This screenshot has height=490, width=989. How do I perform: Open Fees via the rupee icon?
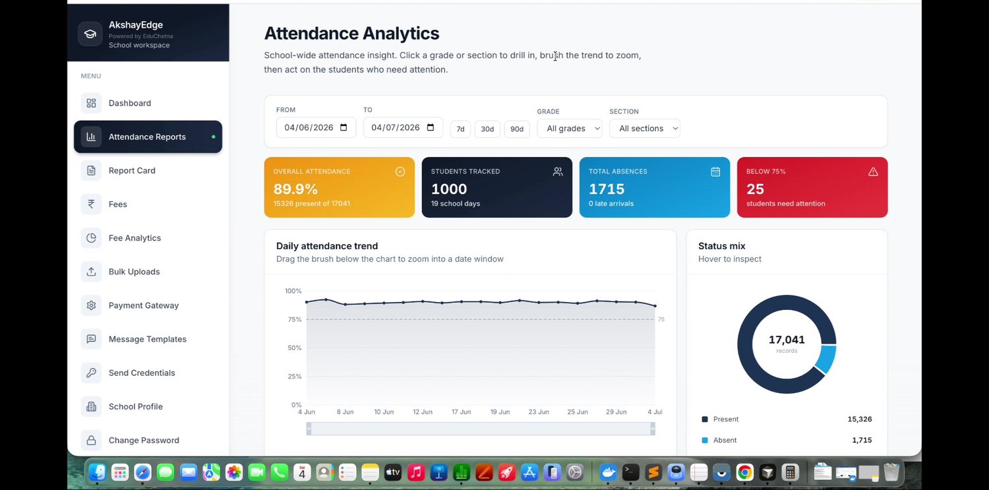(x=91, y=204)
